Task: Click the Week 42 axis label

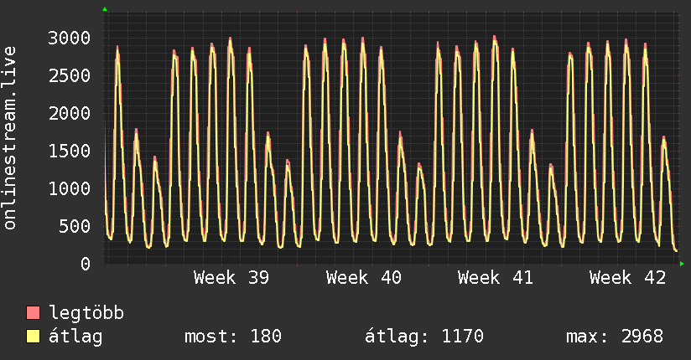Action: point(627,278)
